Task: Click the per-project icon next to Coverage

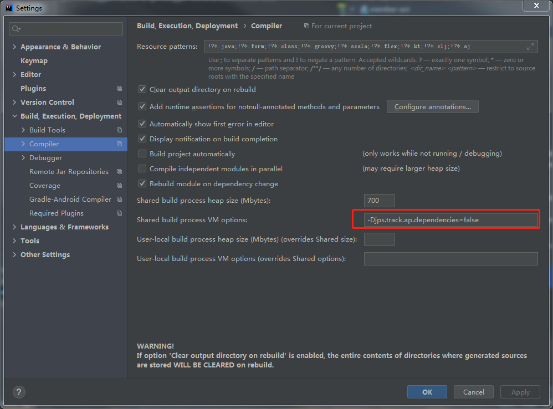Action: coord(119,186)
